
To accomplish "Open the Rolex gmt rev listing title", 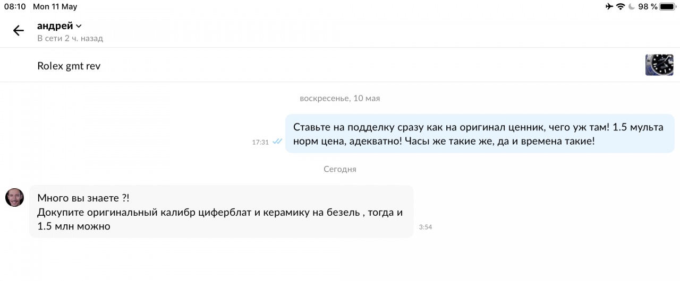I will 69,66.
